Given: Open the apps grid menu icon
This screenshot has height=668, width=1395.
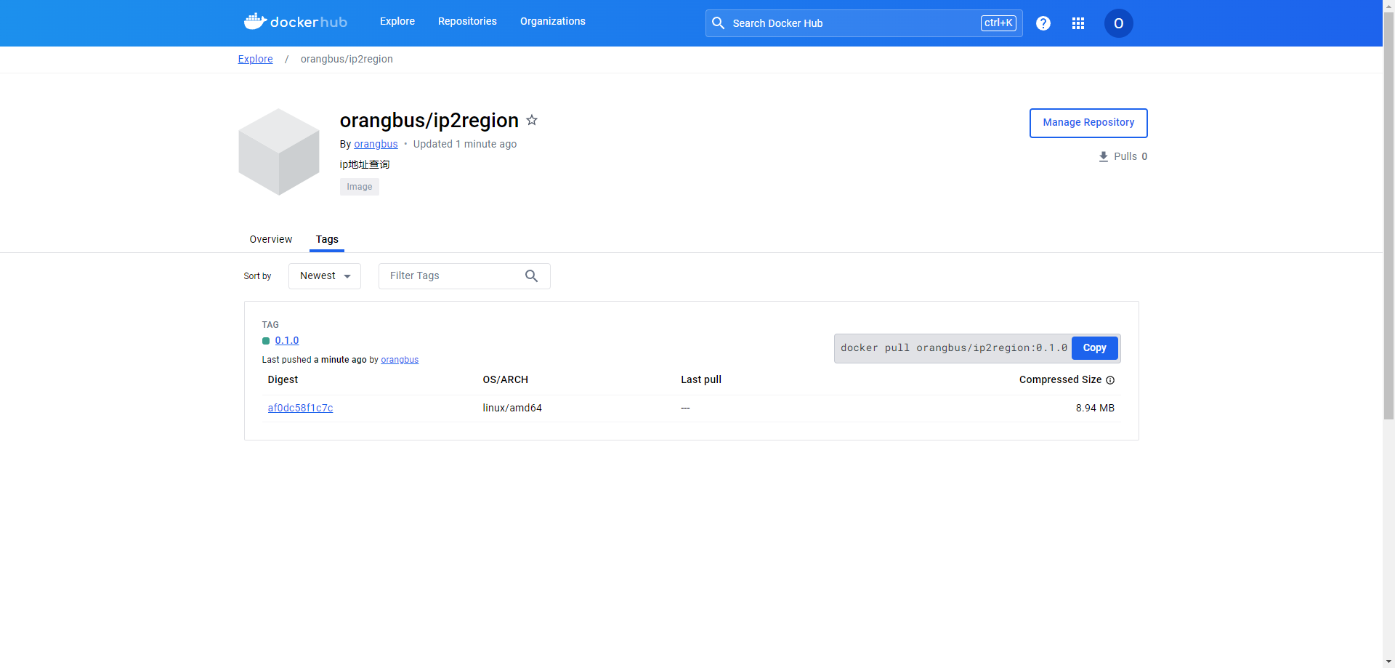Looking at the screenshot, I should (1078, 23).
